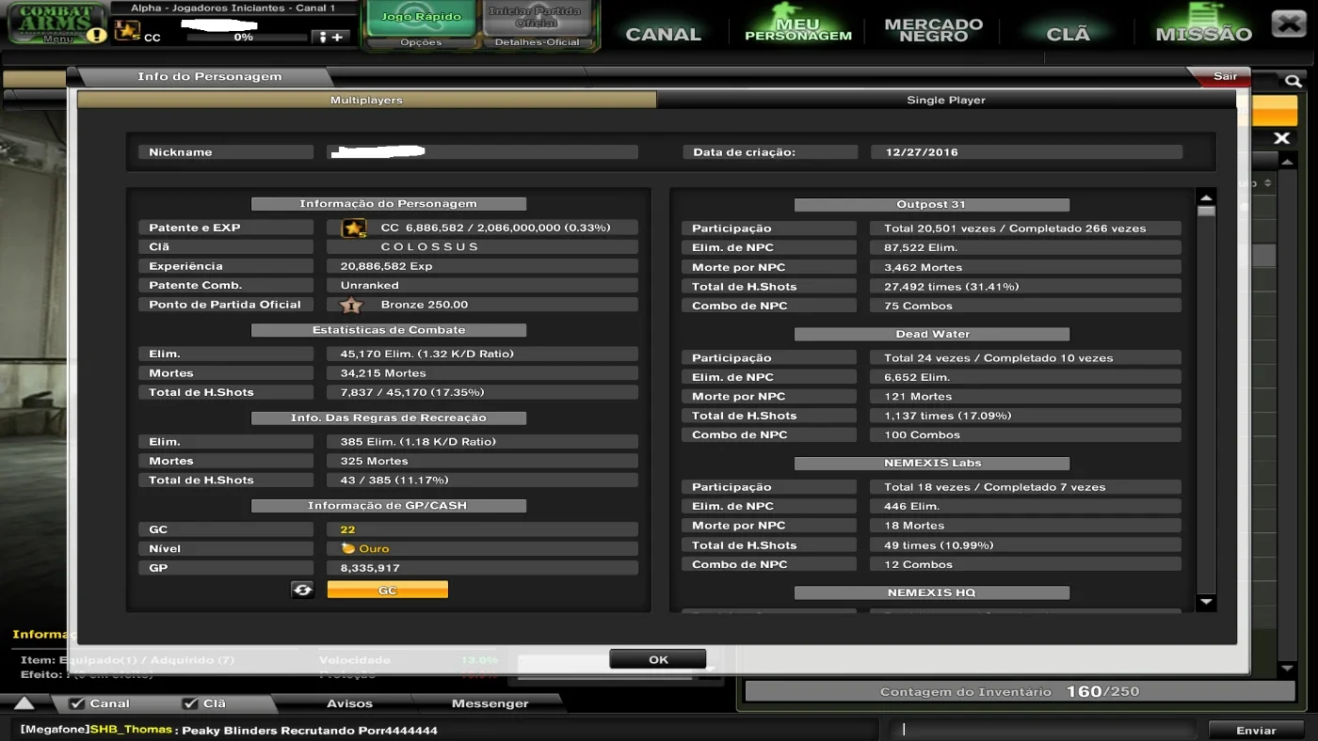Click the yellow exclamation alert icon

(96, 36)
